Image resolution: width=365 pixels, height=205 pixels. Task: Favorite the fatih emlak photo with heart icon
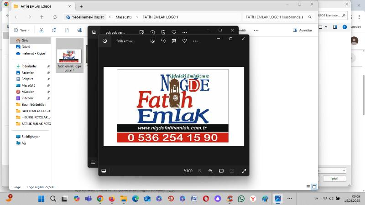coord(184,41)
